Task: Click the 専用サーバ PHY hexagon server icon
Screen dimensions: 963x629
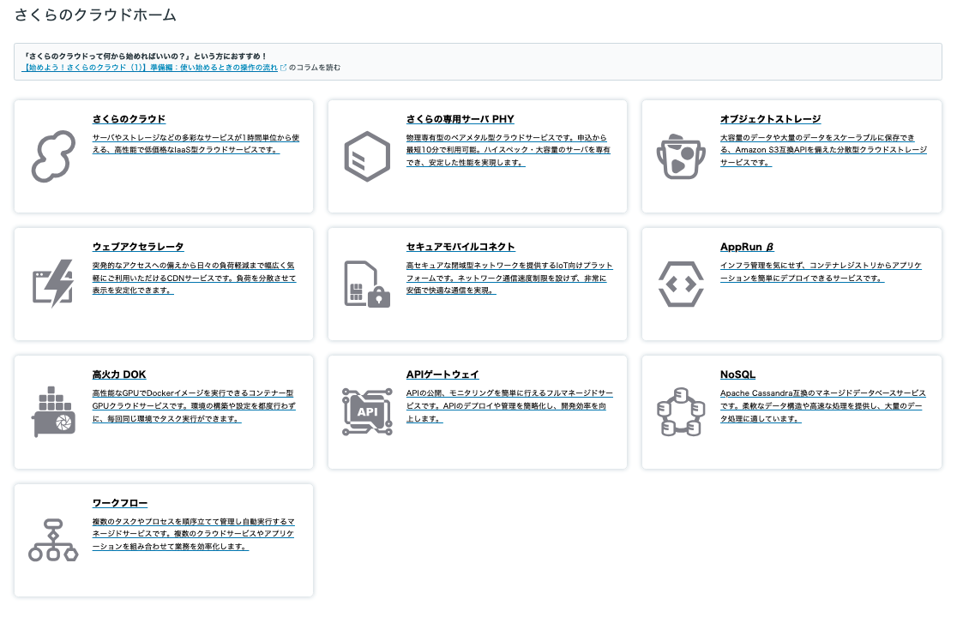Action: 367,157
